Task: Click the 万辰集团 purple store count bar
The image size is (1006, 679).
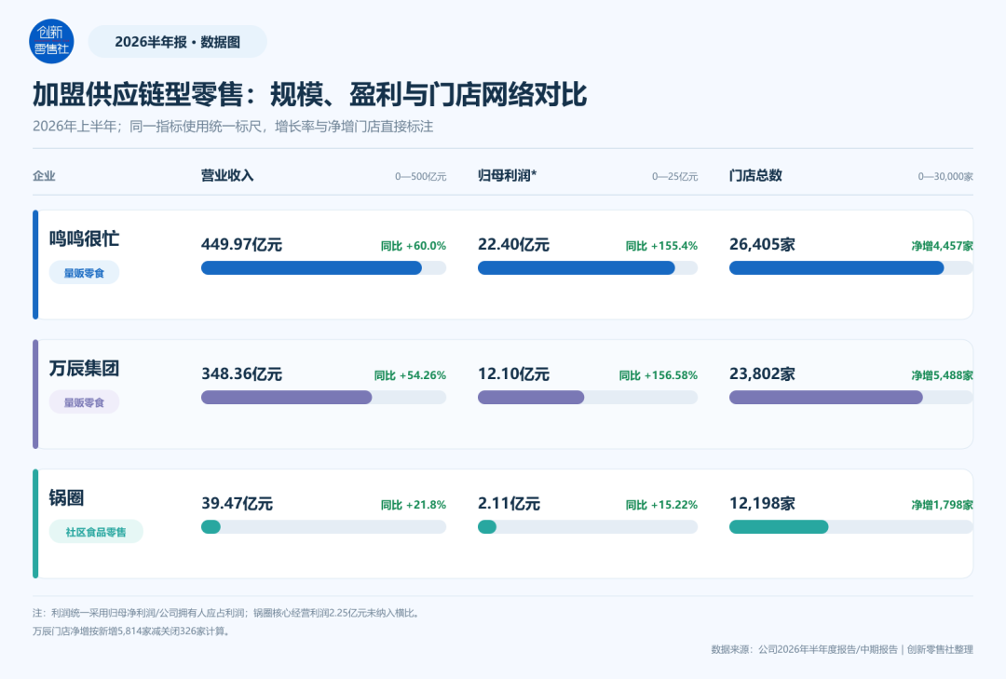Action: click(825, 398)
